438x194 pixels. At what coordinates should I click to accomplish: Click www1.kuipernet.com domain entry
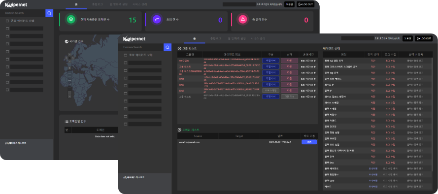pos(189,142)
